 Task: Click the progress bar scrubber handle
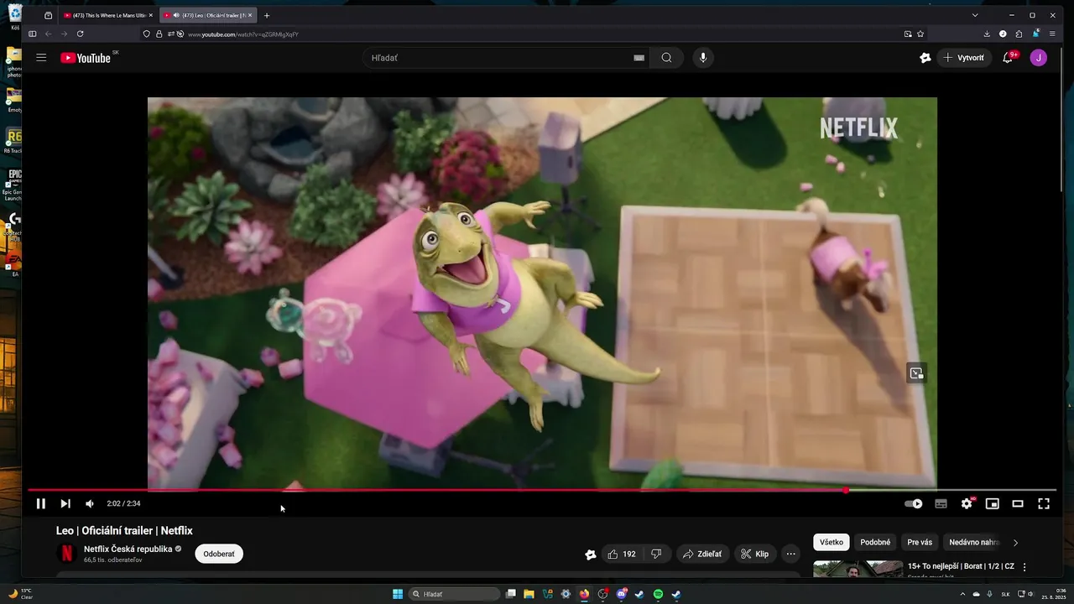pyautogui.click(x=846, y=490)
